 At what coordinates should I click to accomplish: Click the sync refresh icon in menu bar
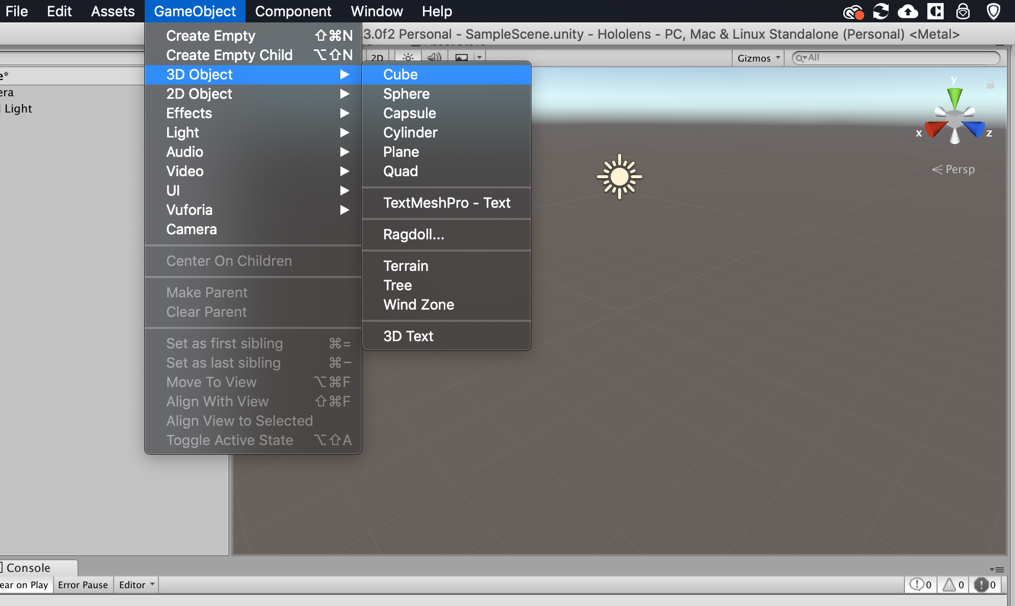[x=880, y=11]
